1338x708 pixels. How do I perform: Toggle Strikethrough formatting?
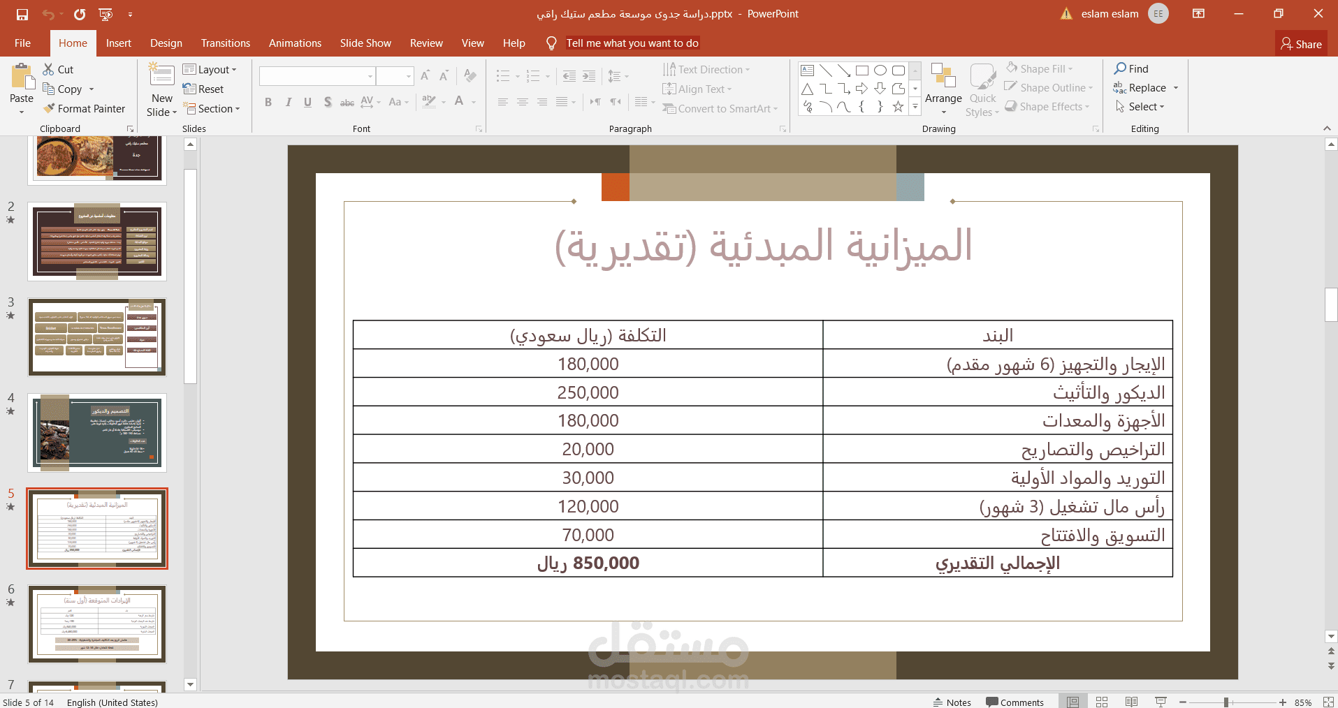coord(347,102)
